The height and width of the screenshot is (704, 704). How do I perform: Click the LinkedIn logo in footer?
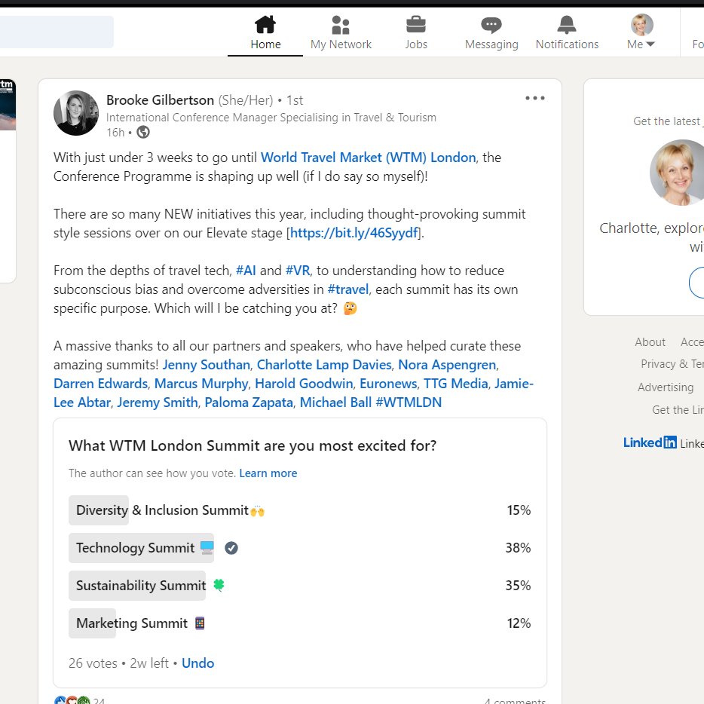click(650, 442)
